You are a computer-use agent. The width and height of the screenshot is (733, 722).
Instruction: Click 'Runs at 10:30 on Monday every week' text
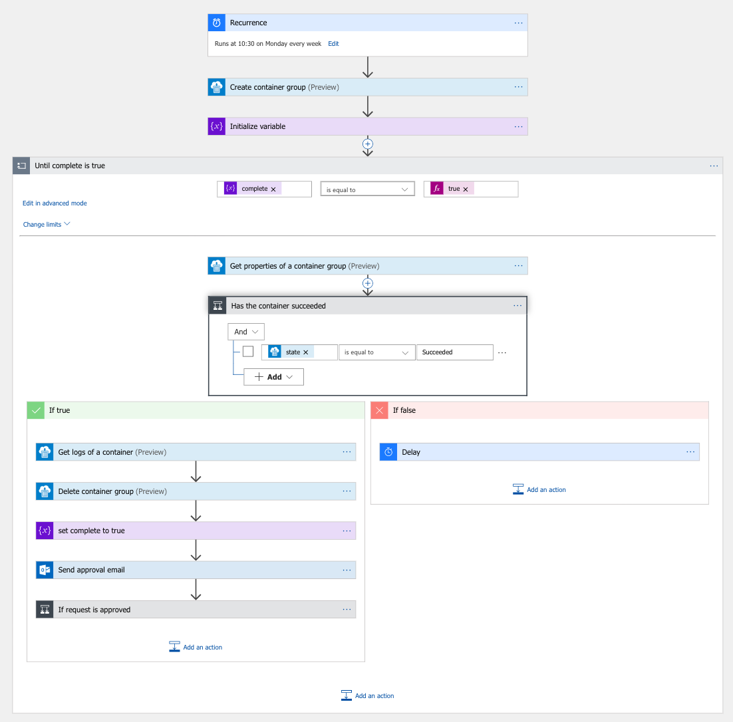(x=268, y=43)
